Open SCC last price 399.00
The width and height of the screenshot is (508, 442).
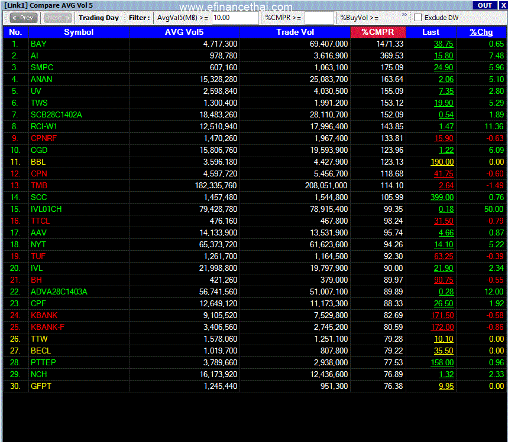pos(442,197)
